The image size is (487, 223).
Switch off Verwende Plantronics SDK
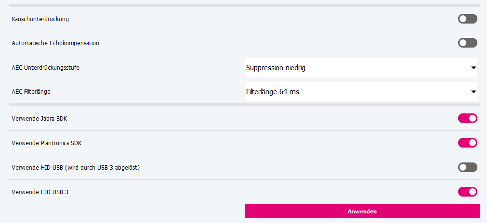(x=467, y=143)
